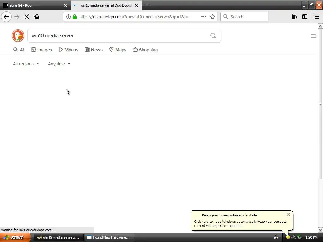Go back to the previous page
Screen dimensions: 323x242
tap(6, 17)
